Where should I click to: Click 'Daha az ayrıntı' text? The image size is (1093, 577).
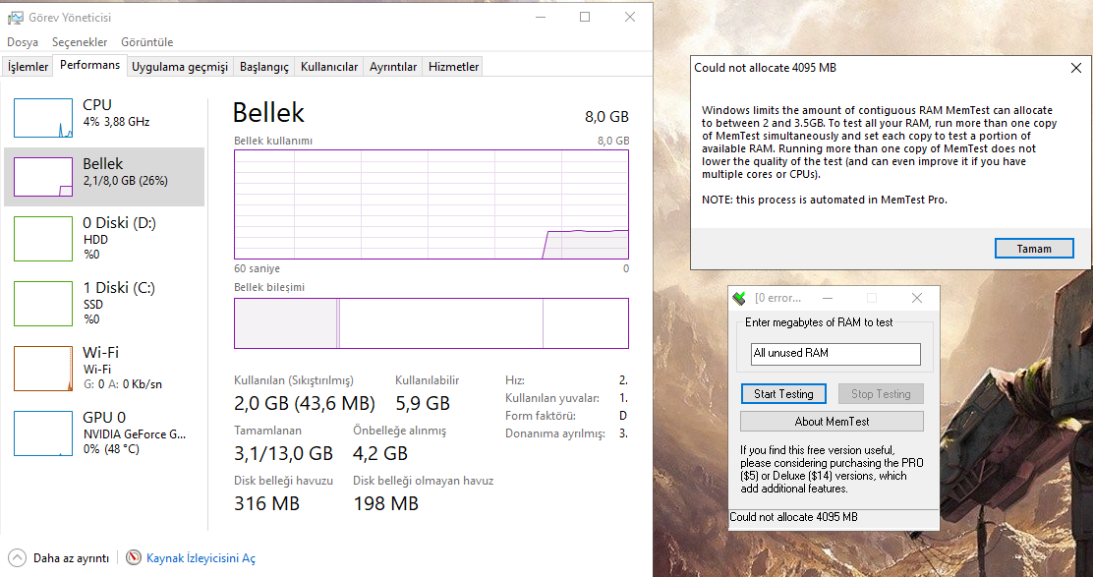(71, 558)
